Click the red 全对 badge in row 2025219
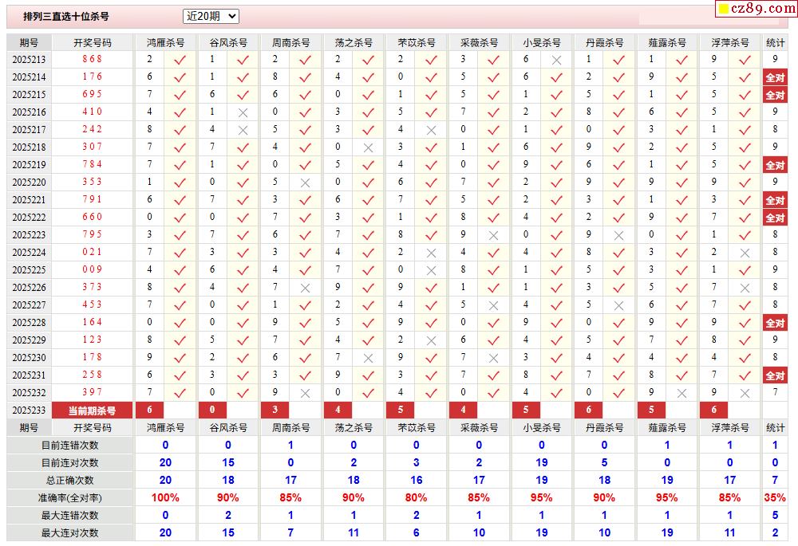 tap(775, 165)
